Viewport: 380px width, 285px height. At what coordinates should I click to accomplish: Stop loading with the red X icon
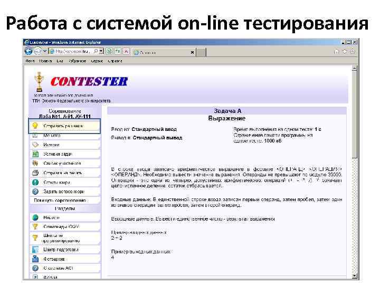pos(126,51)
